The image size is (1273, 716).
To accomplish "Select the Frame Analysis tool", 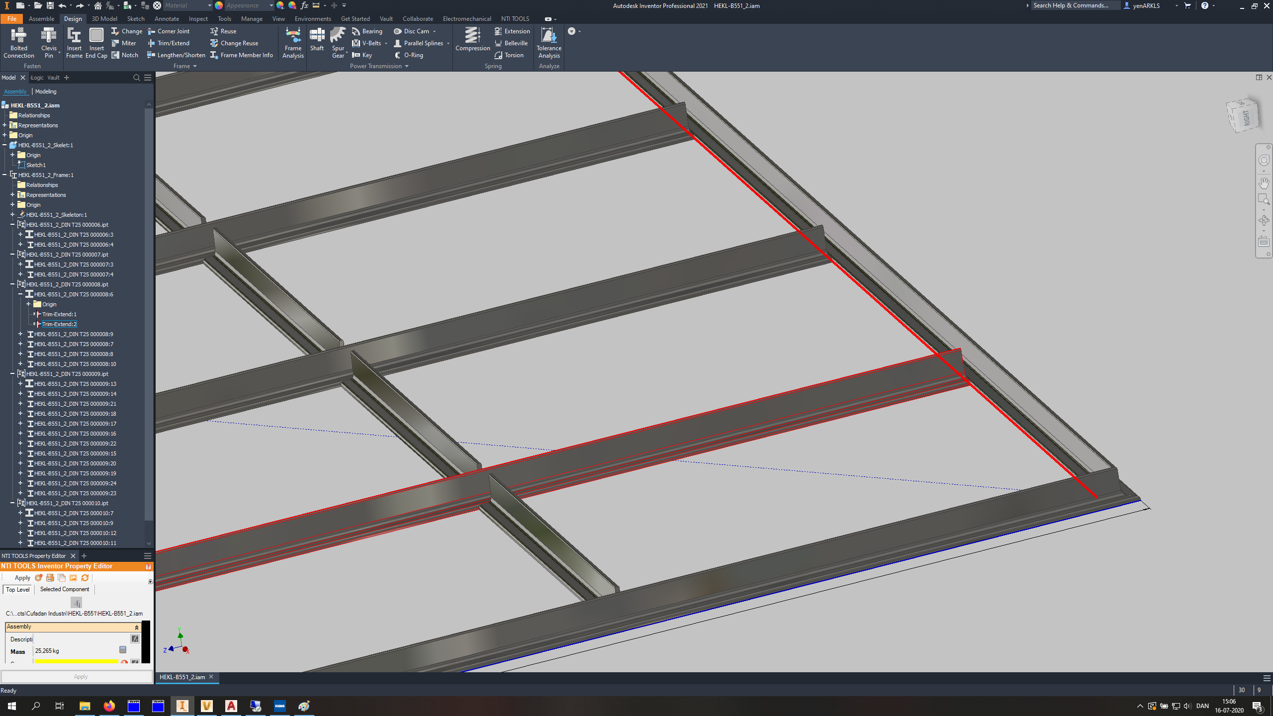I will [x=292, y=42].
